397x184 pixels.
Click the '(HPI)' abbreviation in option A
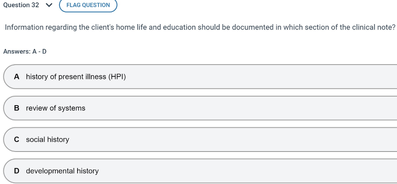[x=117, y=77]
